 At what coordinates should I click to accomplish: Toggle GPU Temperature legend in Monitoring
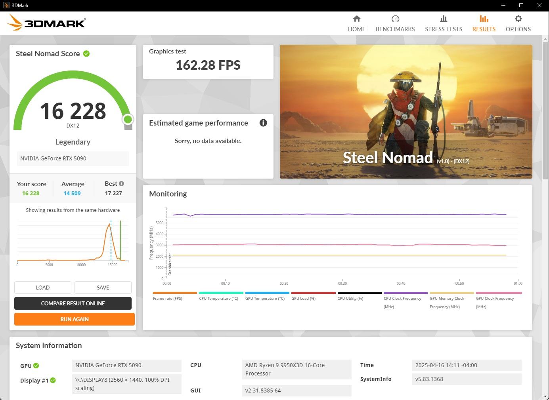coord(267,296)
